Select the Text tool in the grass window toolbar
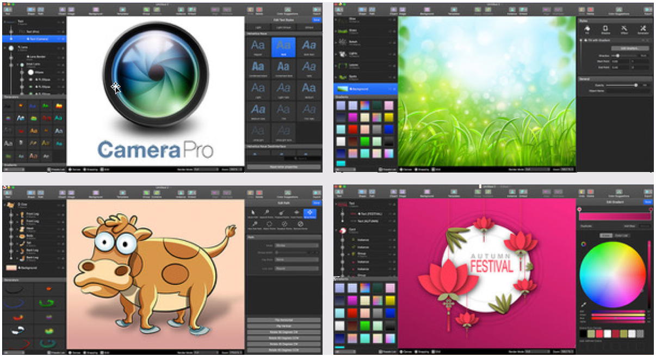The width and height of the screenshot is (656, 357). coord(339,11)
